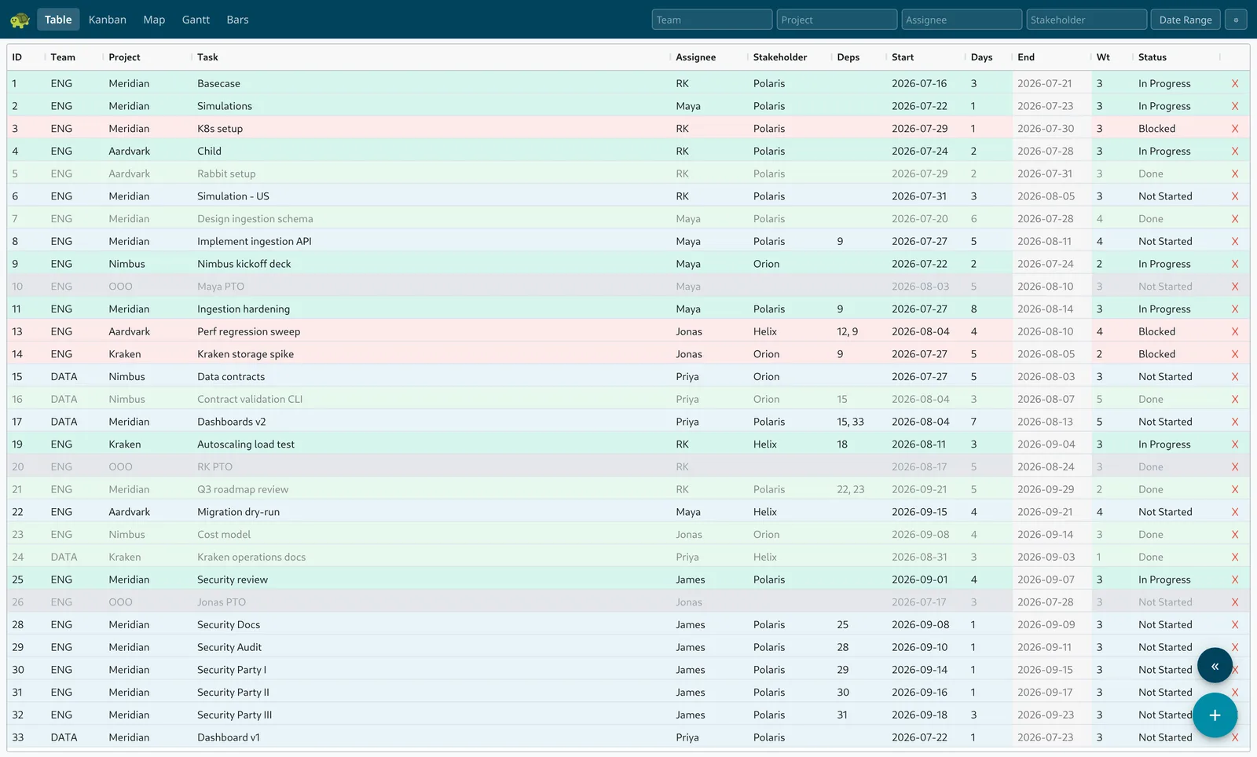Click the Stakeholder filter field
Screen dimensions: 1257x757
point(1087,20)
